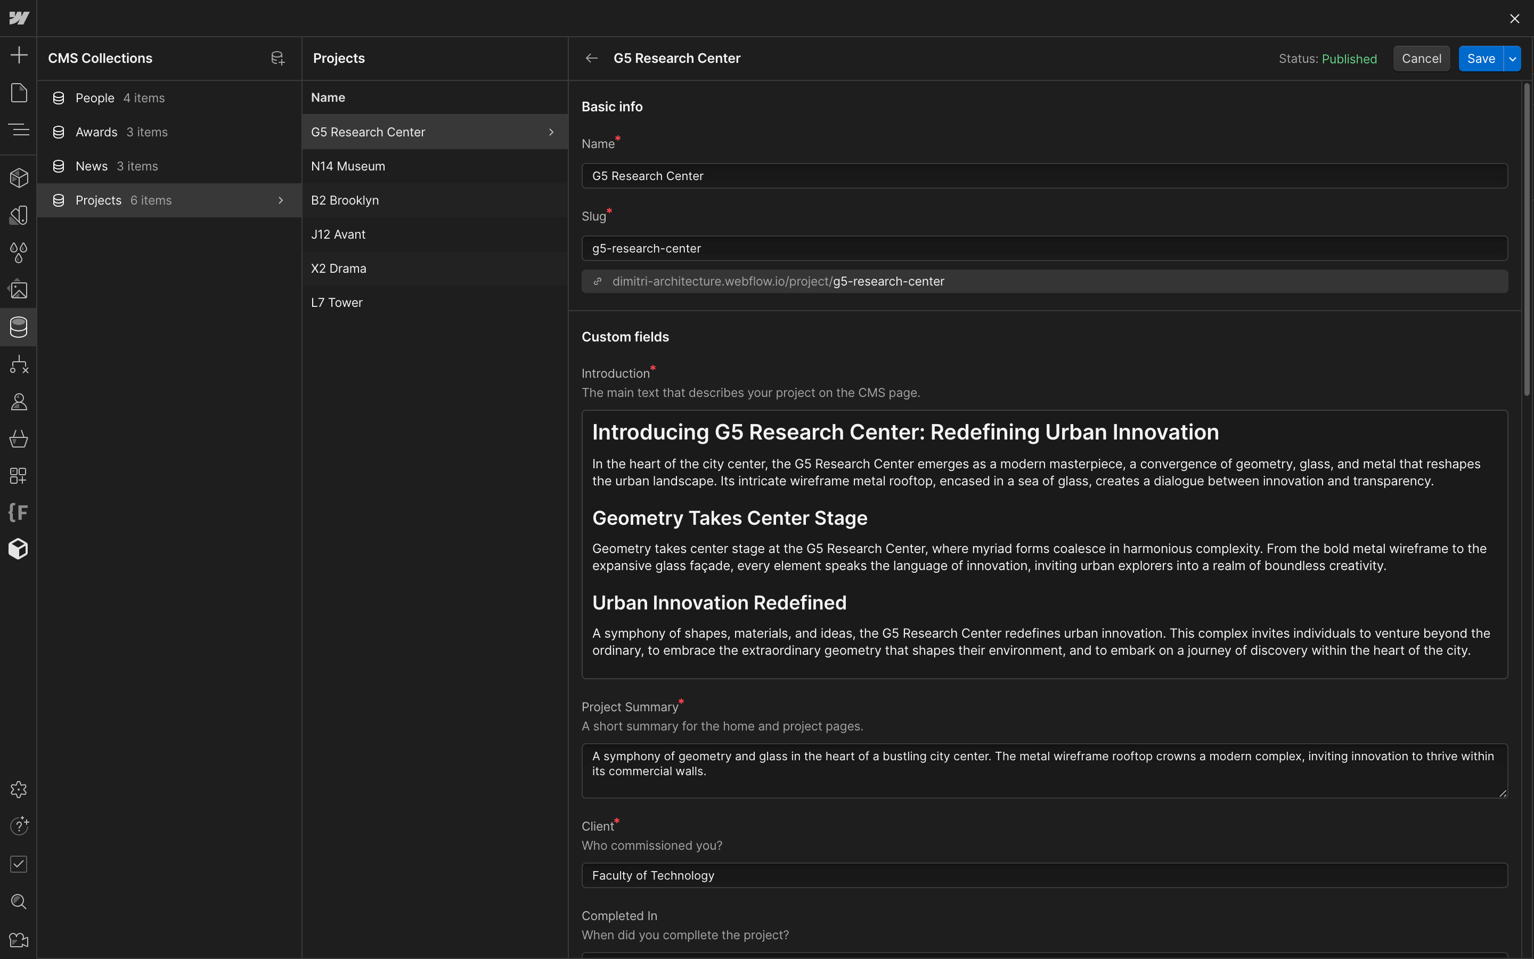The width and height of the screenshot is (1534, 959).
Task: Click the Projects collection back arrow
Action: point(590,59)
